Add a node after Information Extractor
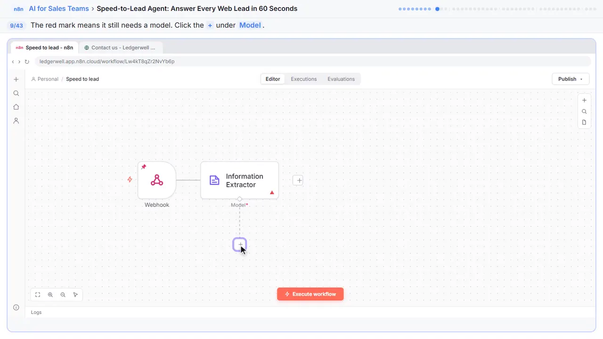This screenshot has height=339, width=603. pyautogui.click(x=298, y=180)
